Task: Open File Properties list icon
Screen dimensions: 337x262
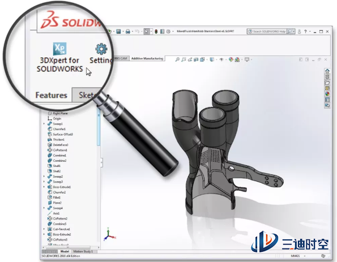Action: pos(162,32)
